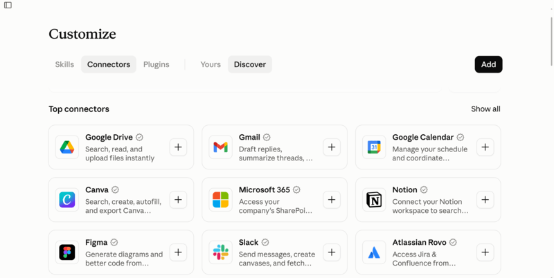
Task: Add the Google Drive connector with plus
Action: pos(178,147)
